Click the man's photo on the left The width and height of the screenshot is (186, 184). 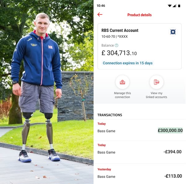pos(46,92)
